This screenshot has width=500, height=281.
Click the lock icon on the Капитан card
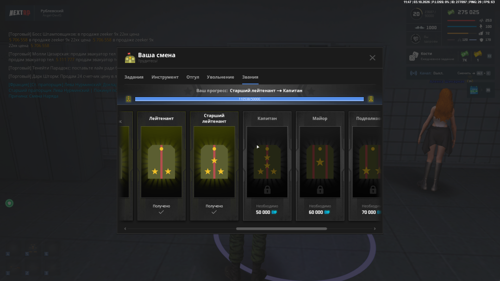point(267,190)
